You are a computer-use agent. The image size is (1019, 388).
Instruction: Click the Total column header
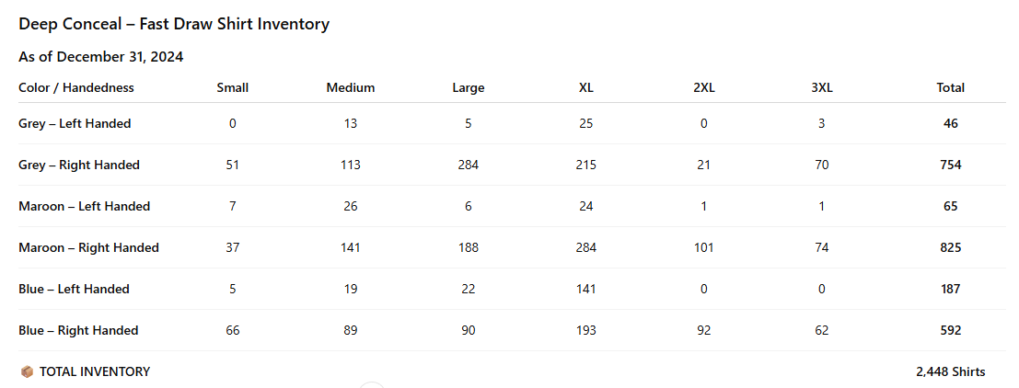(x=951, y=88)
